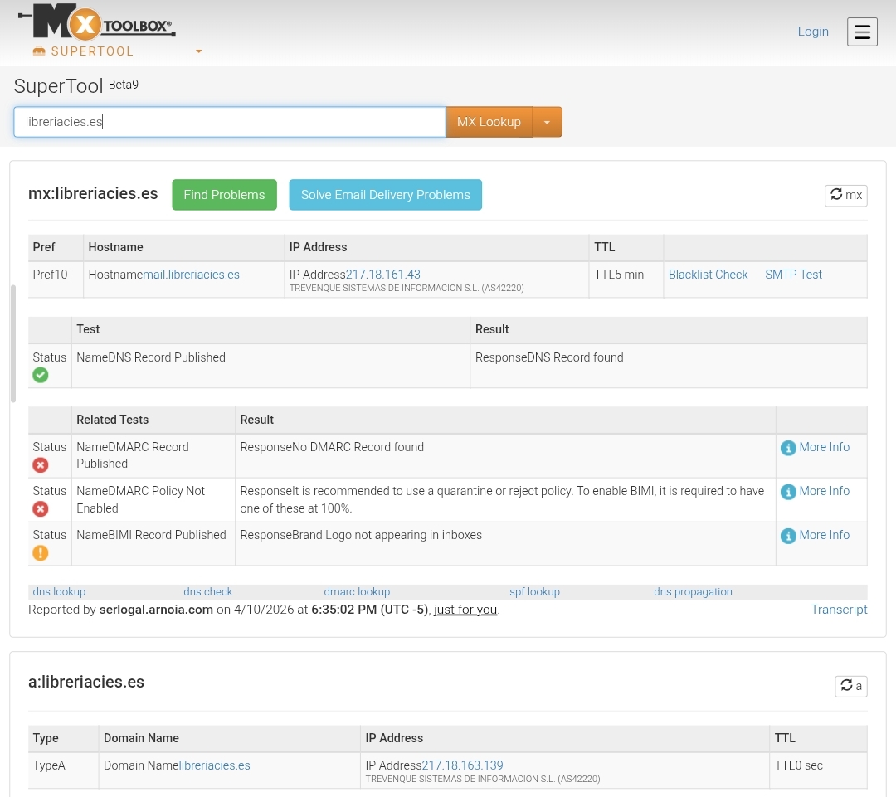Open the Login page
Screen dimensions: 896x797
812,32
